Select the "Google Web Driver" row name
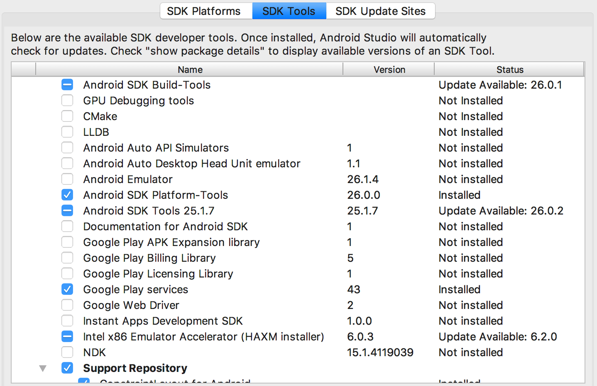This screenshot has width=597, height=386. click(131, 305)
